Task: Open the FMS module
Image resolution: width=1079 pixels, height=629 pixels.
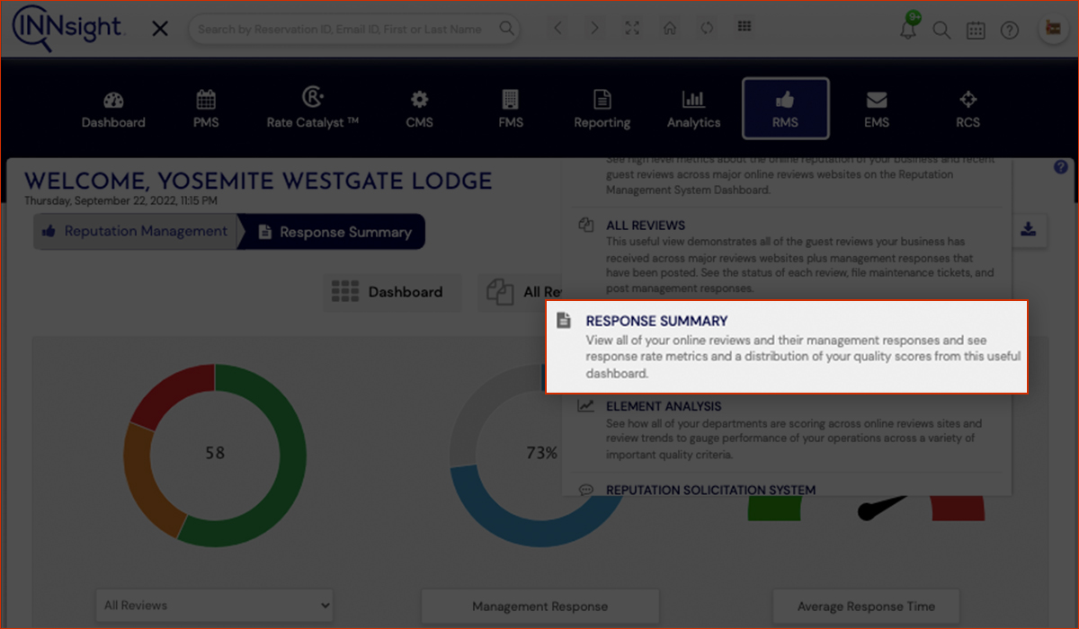Action: tap(511, 109)
